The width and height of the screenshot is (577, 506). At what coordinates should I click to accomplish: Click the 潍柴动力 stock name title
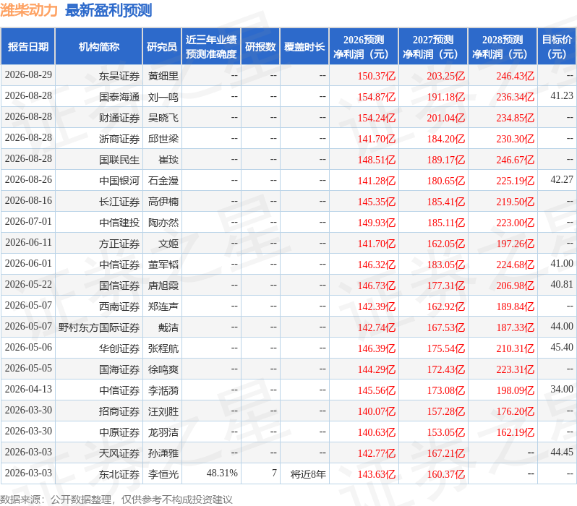(29, 10)
